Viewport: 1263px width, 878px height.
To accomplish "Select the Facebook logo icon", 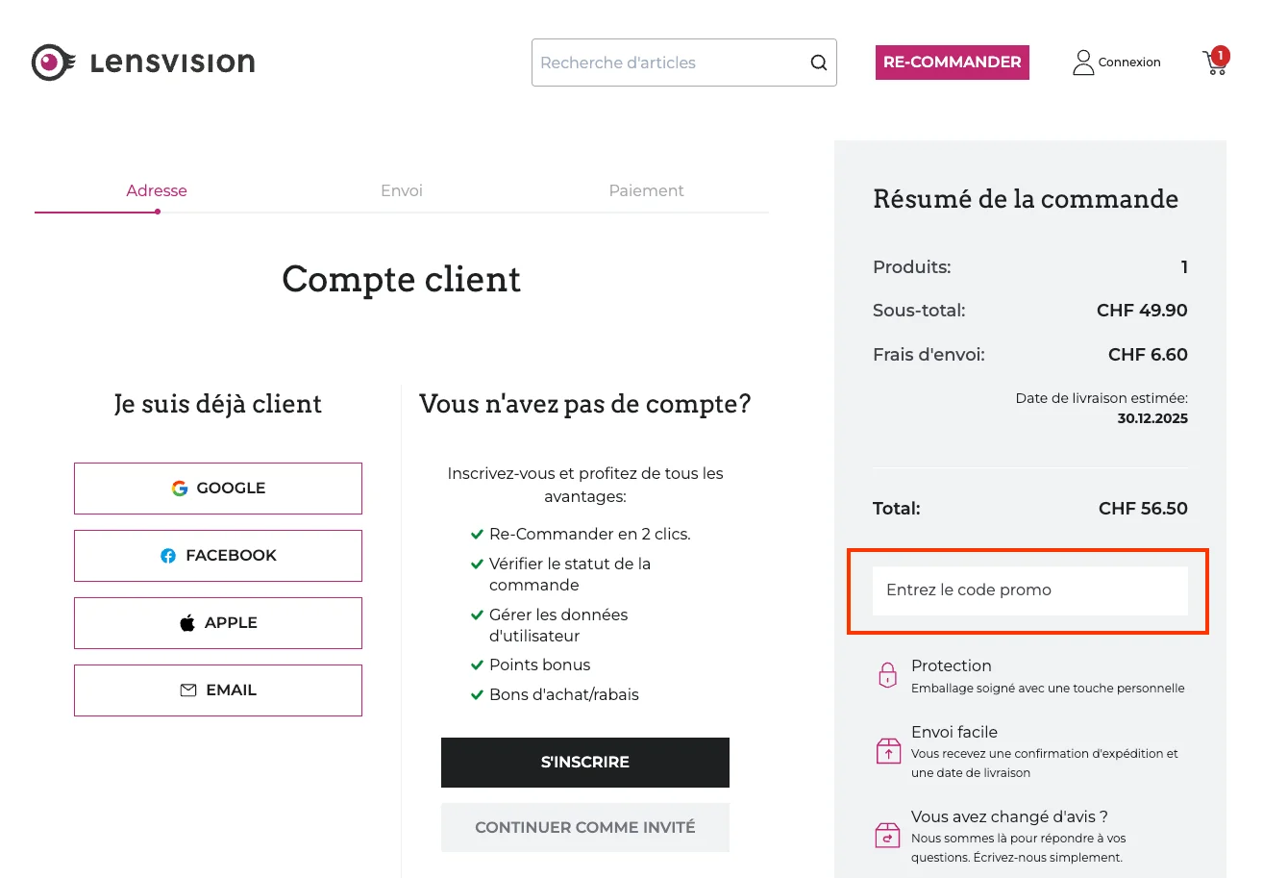I will 168,555.
